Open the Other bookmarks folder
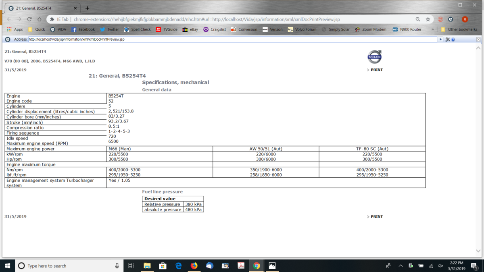This screenshot has width=484, height=272. (x=459, y=29)
